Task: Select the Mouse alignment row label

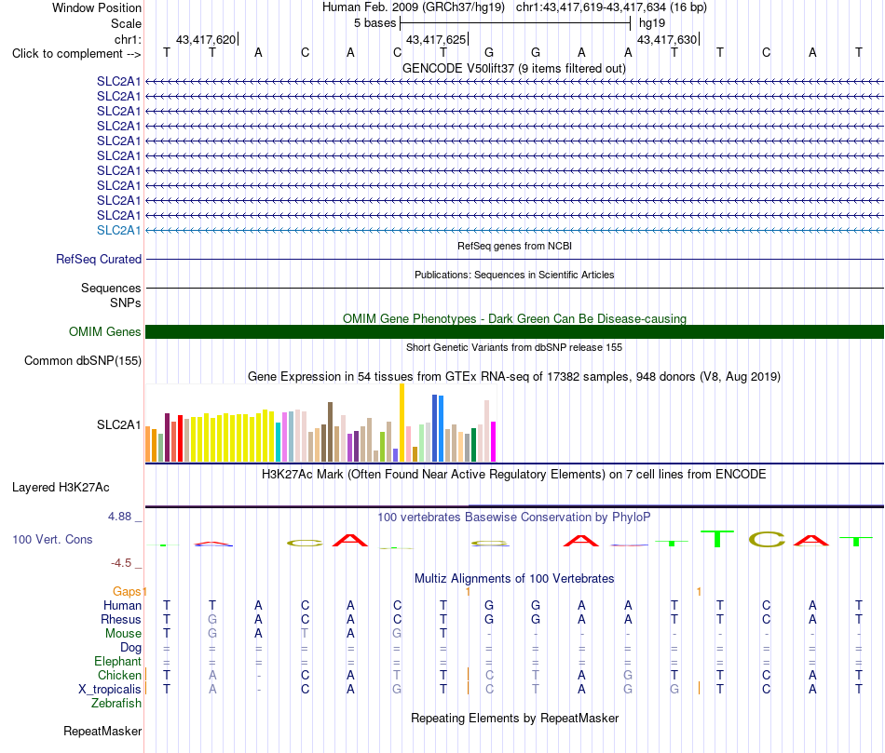Action: (123, 634)
